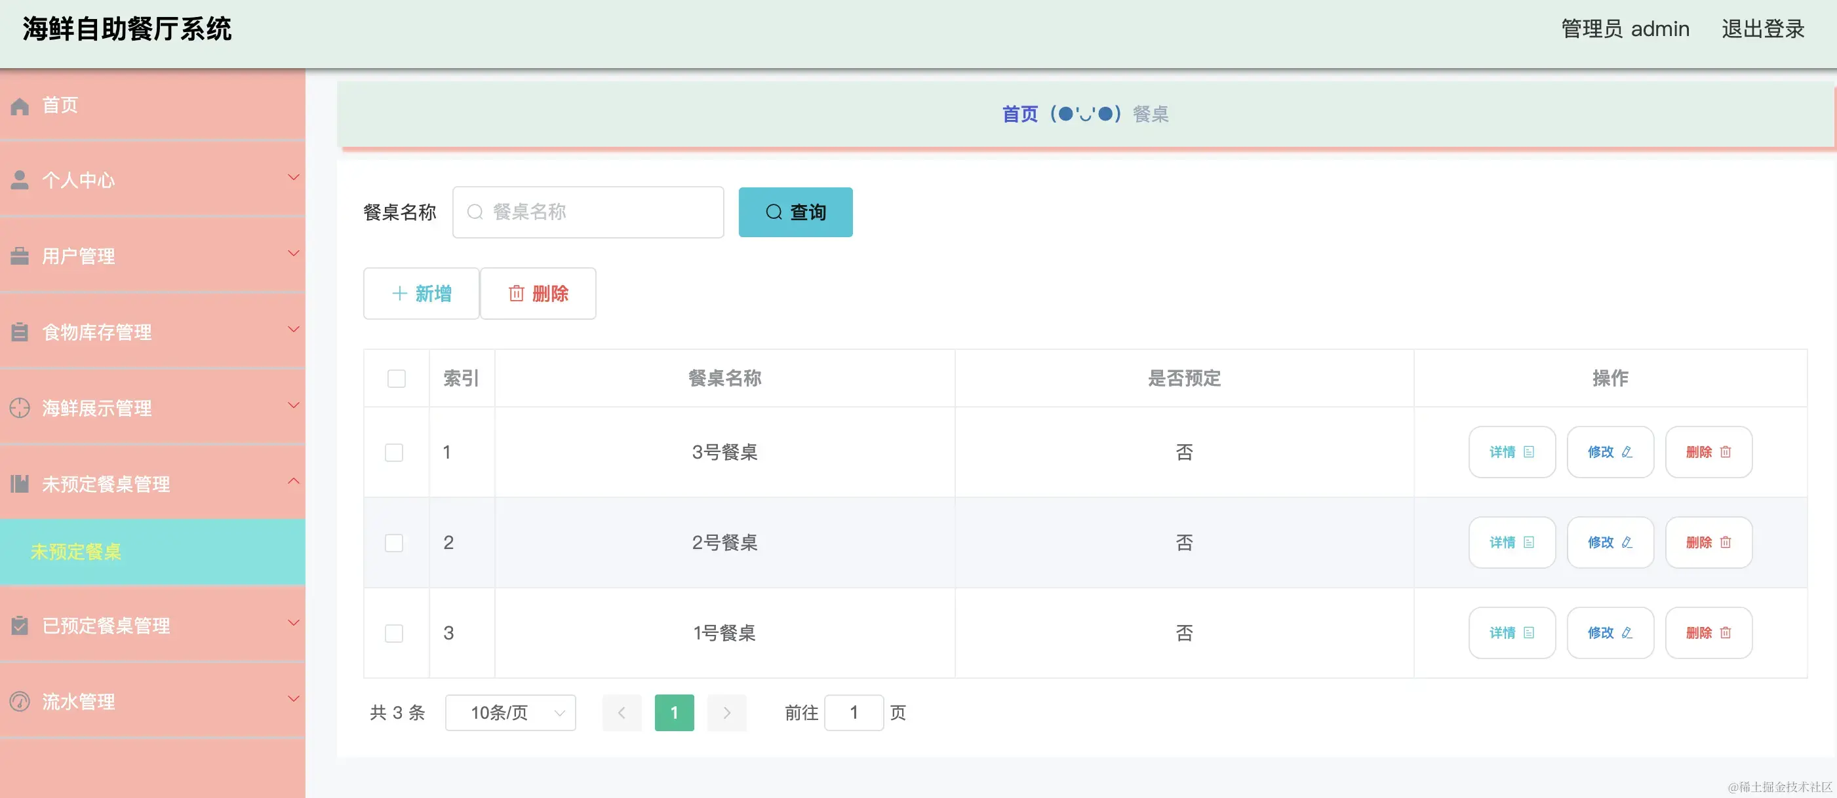Click the checklist icon beside 已预定餐桌管理
Image resolution: width=1837 pixels, height=798 pixels.
(x=20, y=626)
